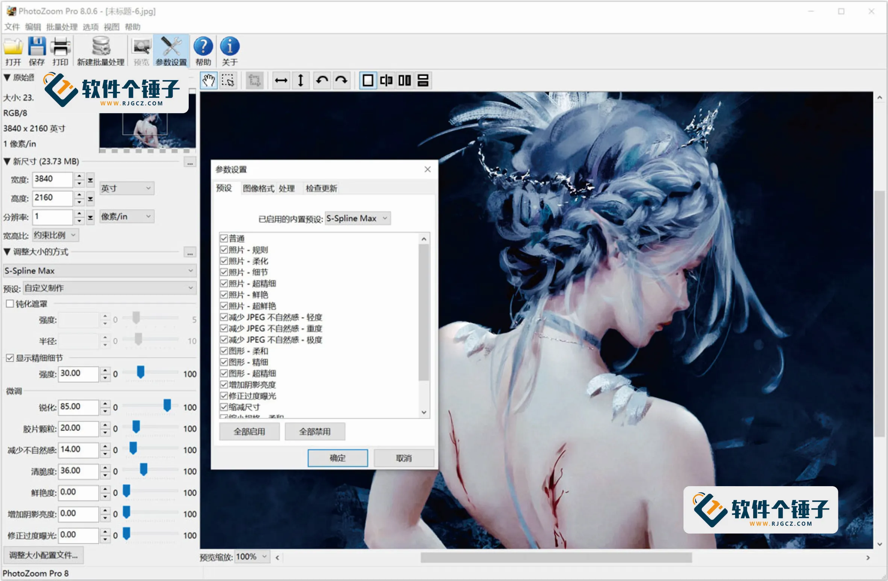
Task: Toggle 减少 JPEG 不自然感 - 轻度 checkbox
Action: [x=224, y=317]
